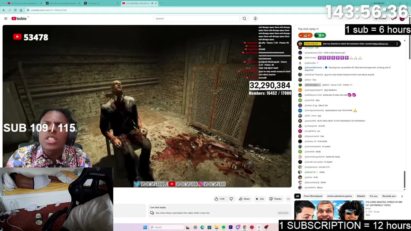
Task: Close the BEATING OUTLAST tab
Action: coord(156,3)
